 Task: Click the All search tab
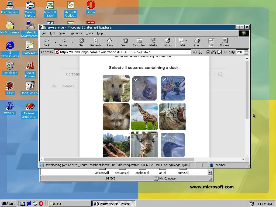pos(54,86)
